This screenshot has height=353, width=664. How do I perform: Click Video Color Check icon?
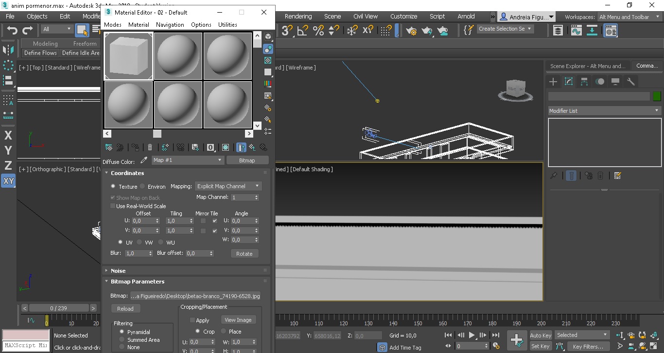268,84
